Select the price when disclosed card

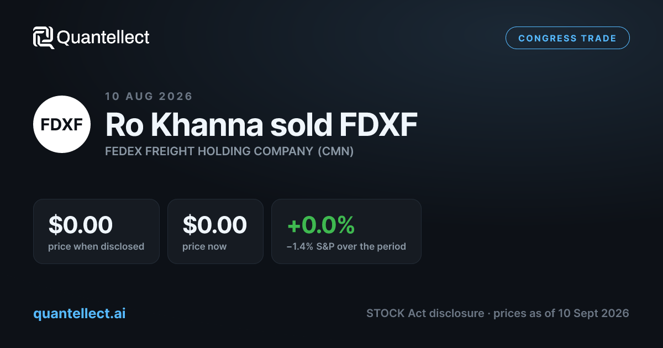click(x=96, y=231)
